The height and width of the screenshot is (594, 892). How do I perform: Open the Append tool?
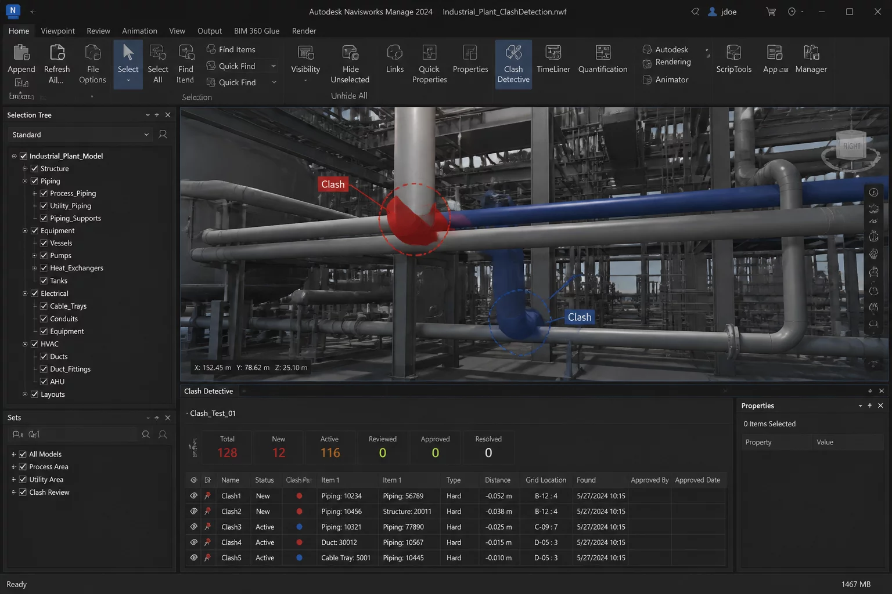[x=21, y=59]
